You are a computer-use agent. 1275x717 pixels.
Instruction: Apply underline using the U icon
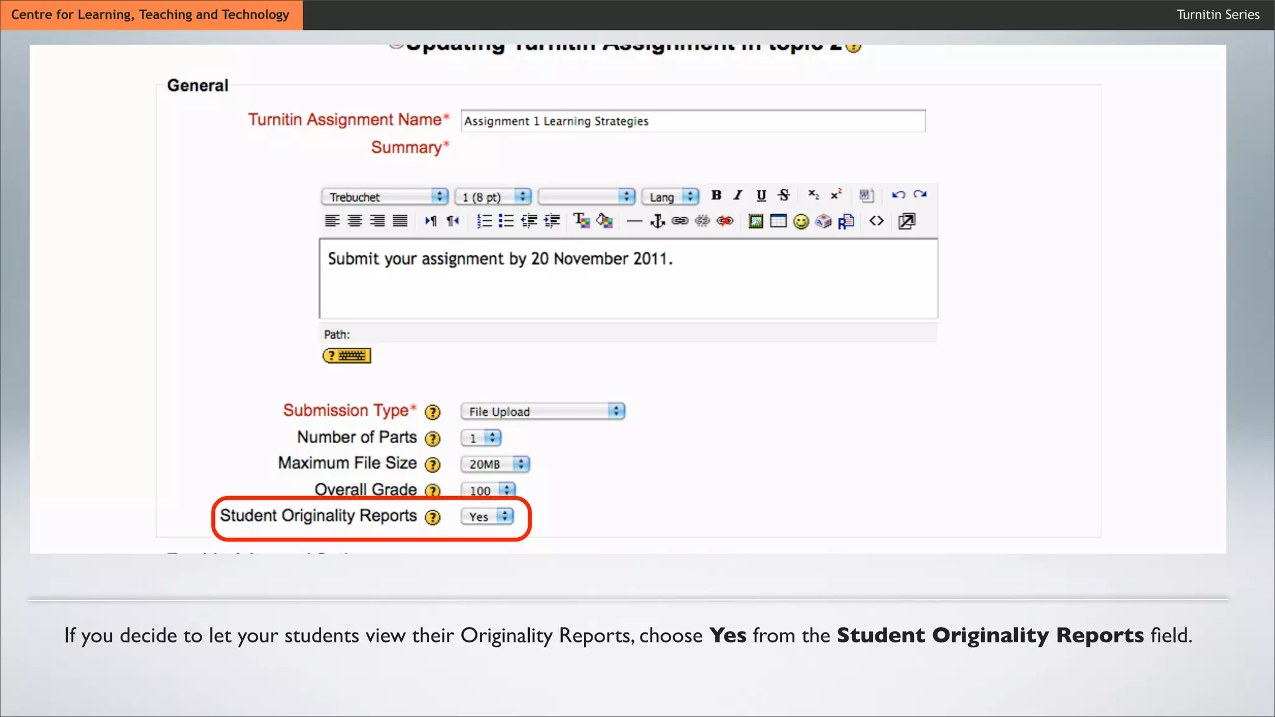pos(761,195)
